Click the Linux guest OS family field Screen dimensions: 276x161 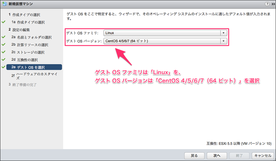point(165,33)
